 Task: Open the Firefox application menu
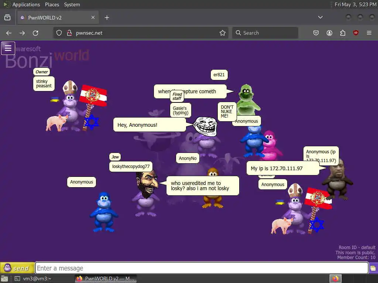pyautogui.click(x=369, y=33)
